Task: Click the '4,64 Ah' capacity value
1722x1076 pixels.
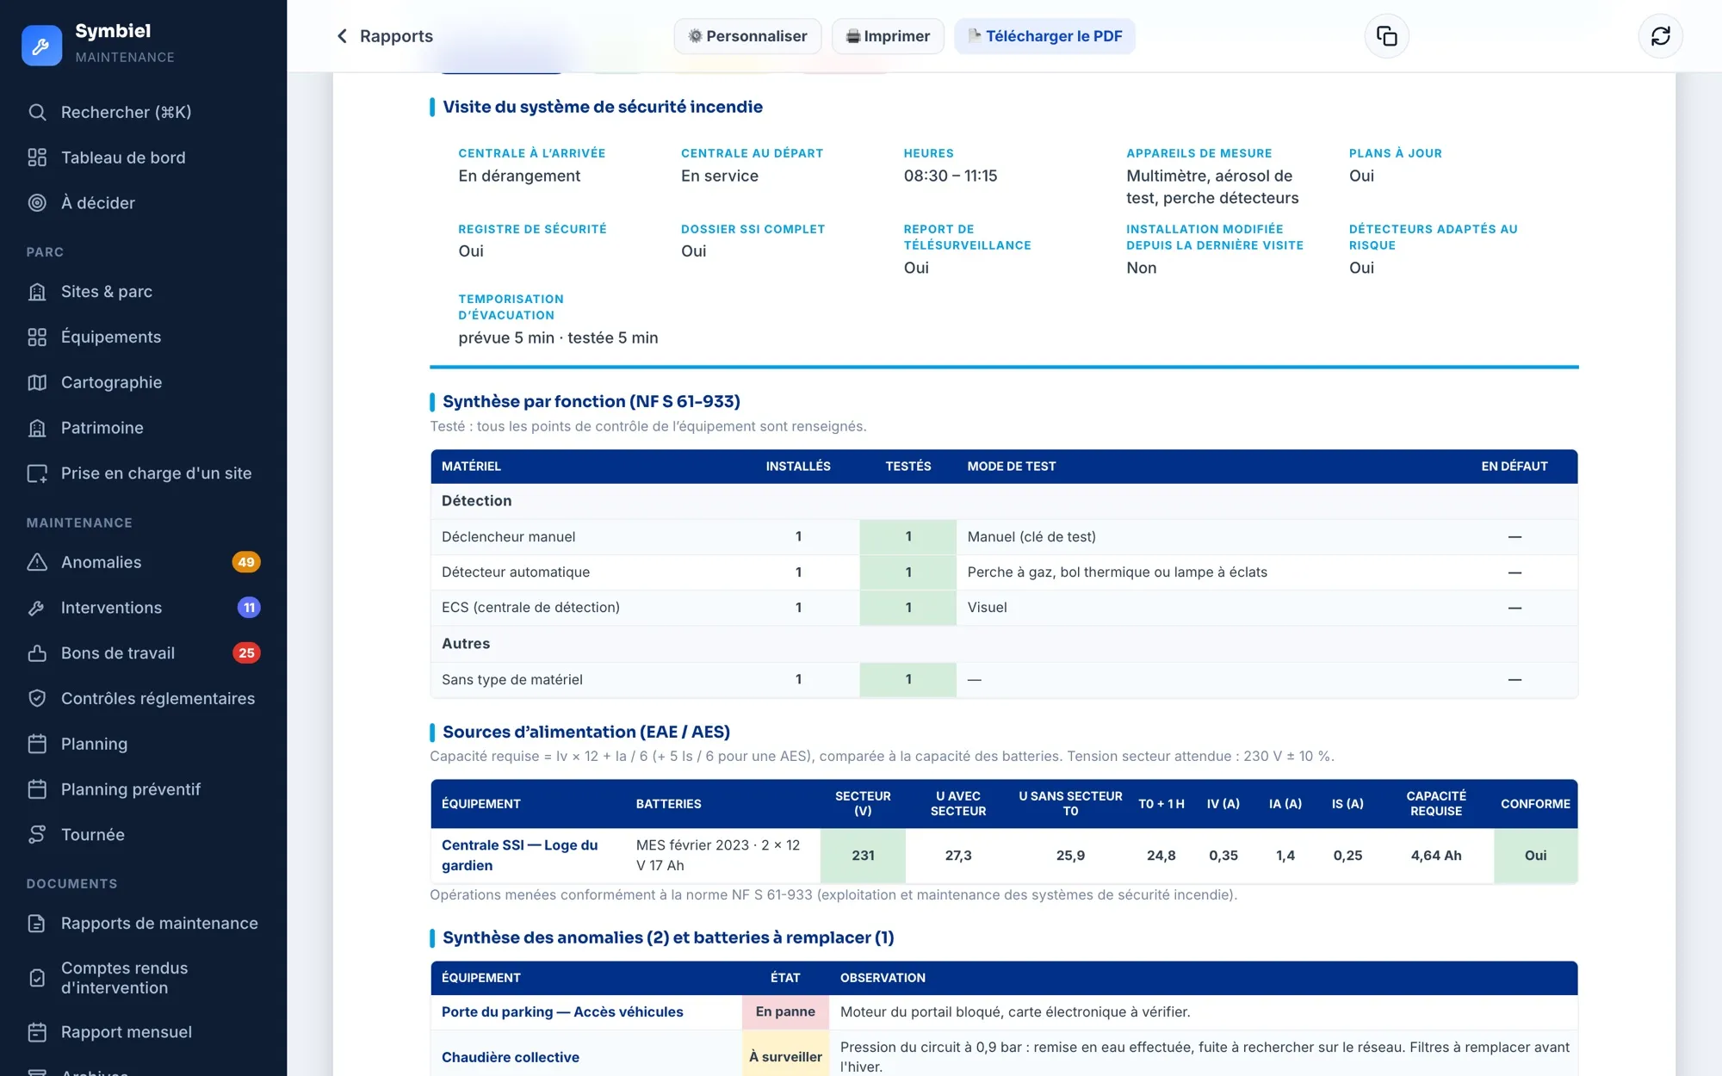Action: coord(1435,856)
